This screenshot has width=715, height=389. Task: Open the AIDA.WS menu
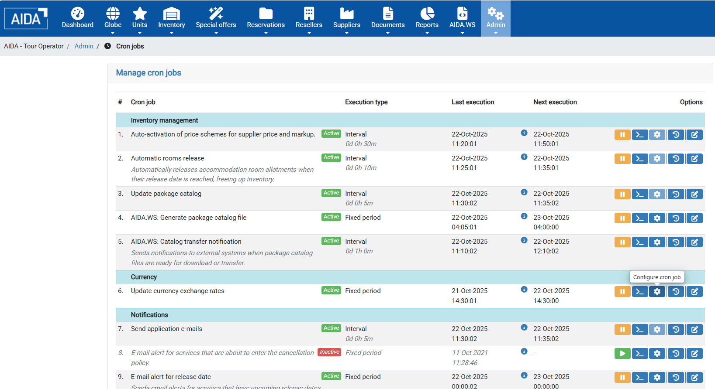[x=463, y=19]
